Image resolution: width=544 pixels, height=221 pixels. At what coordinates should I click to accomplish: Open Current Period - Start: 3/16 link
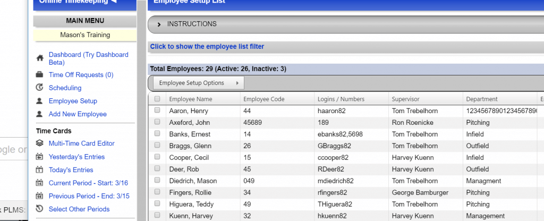click(88, 183)
